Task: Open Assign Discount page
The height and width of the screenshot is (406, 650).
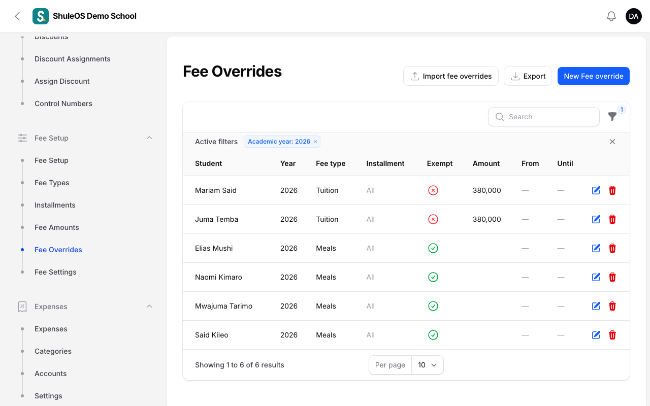Action: tap(62, 81)
